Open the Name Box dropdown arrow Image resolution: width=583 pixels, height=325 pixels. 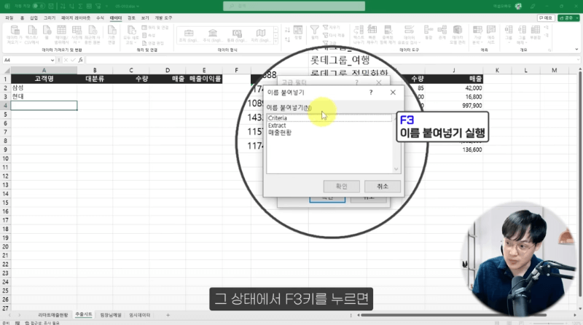pyautogui.click(x=52, y=60)
